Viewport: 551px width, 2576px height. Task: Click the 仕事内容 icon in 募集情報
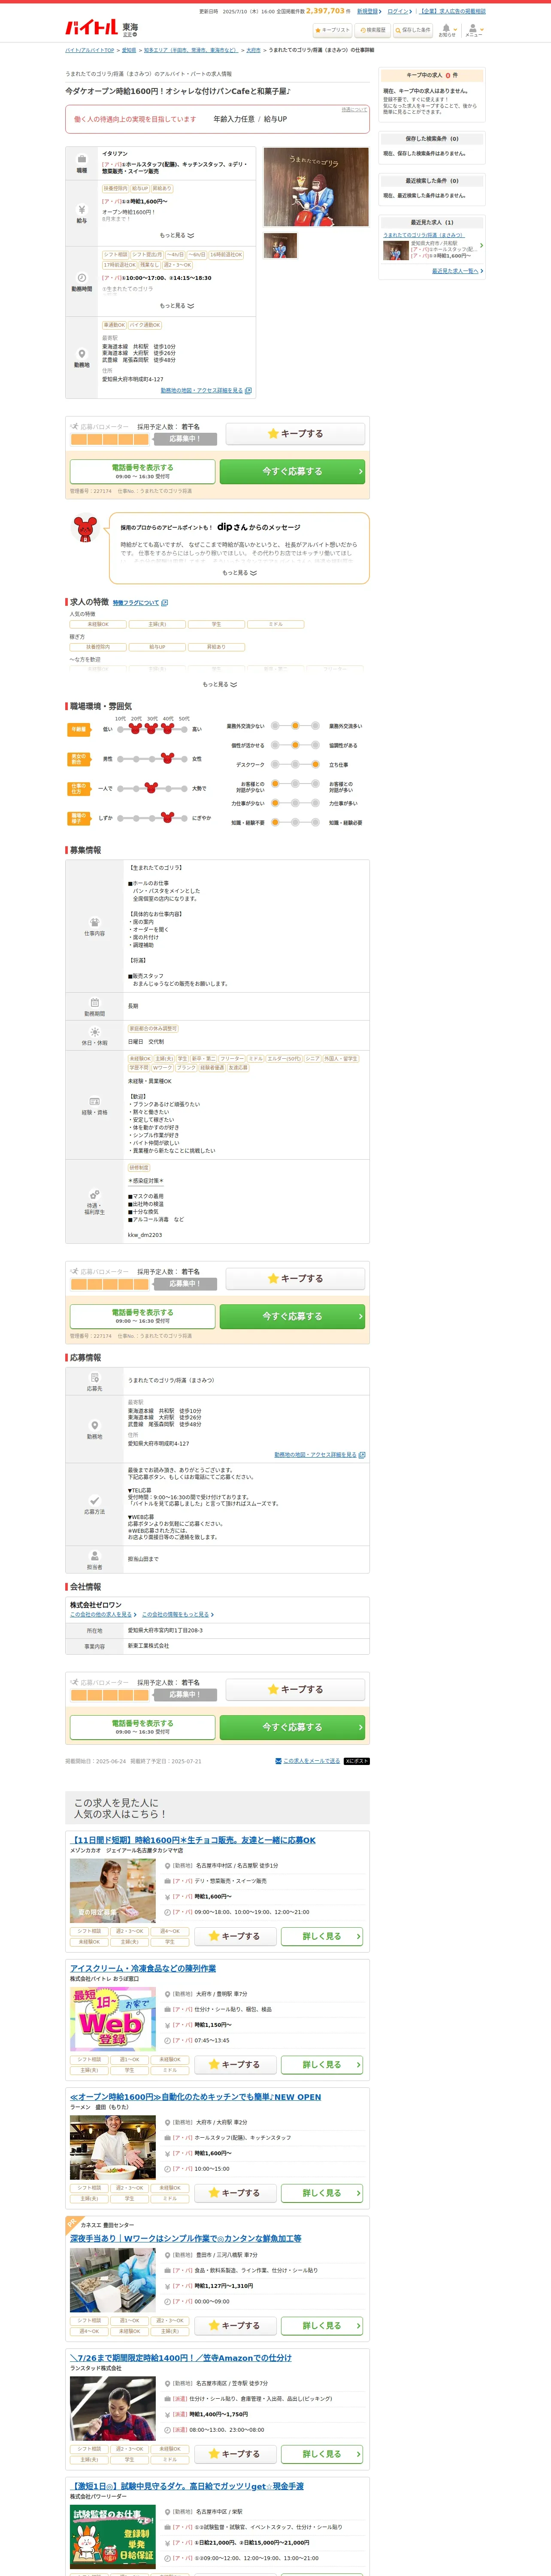click(94, 922)
